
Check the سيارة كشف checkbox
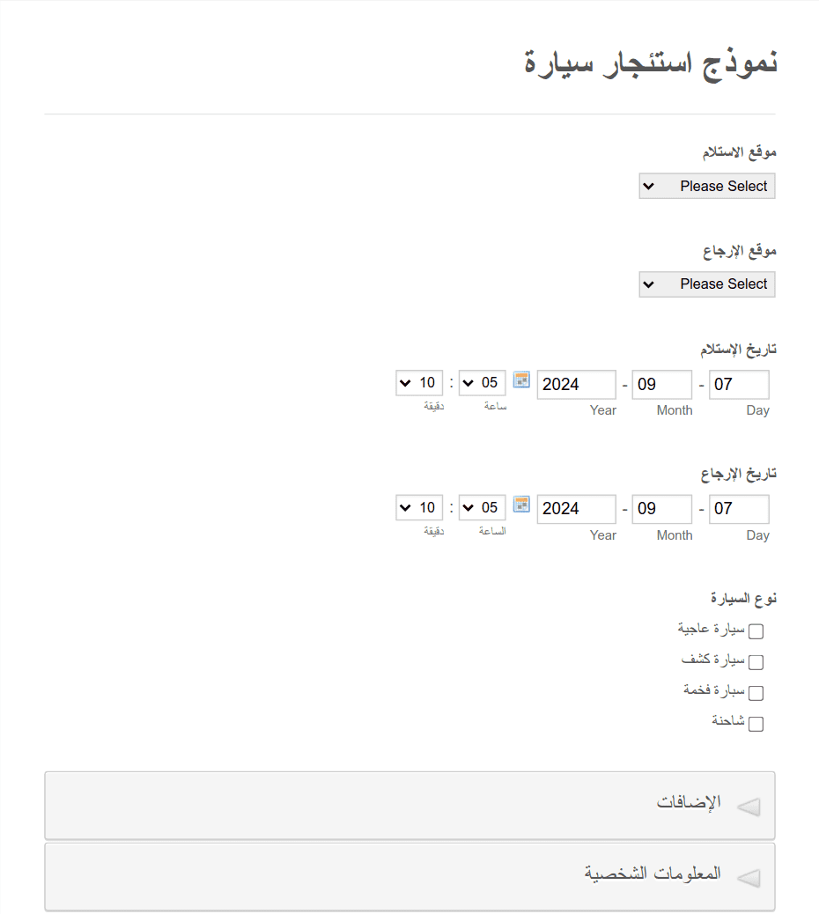coord(756,662)
